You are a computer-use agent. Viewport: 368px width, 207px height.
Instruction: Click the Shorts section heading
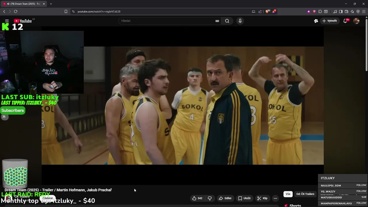[295, 206]
